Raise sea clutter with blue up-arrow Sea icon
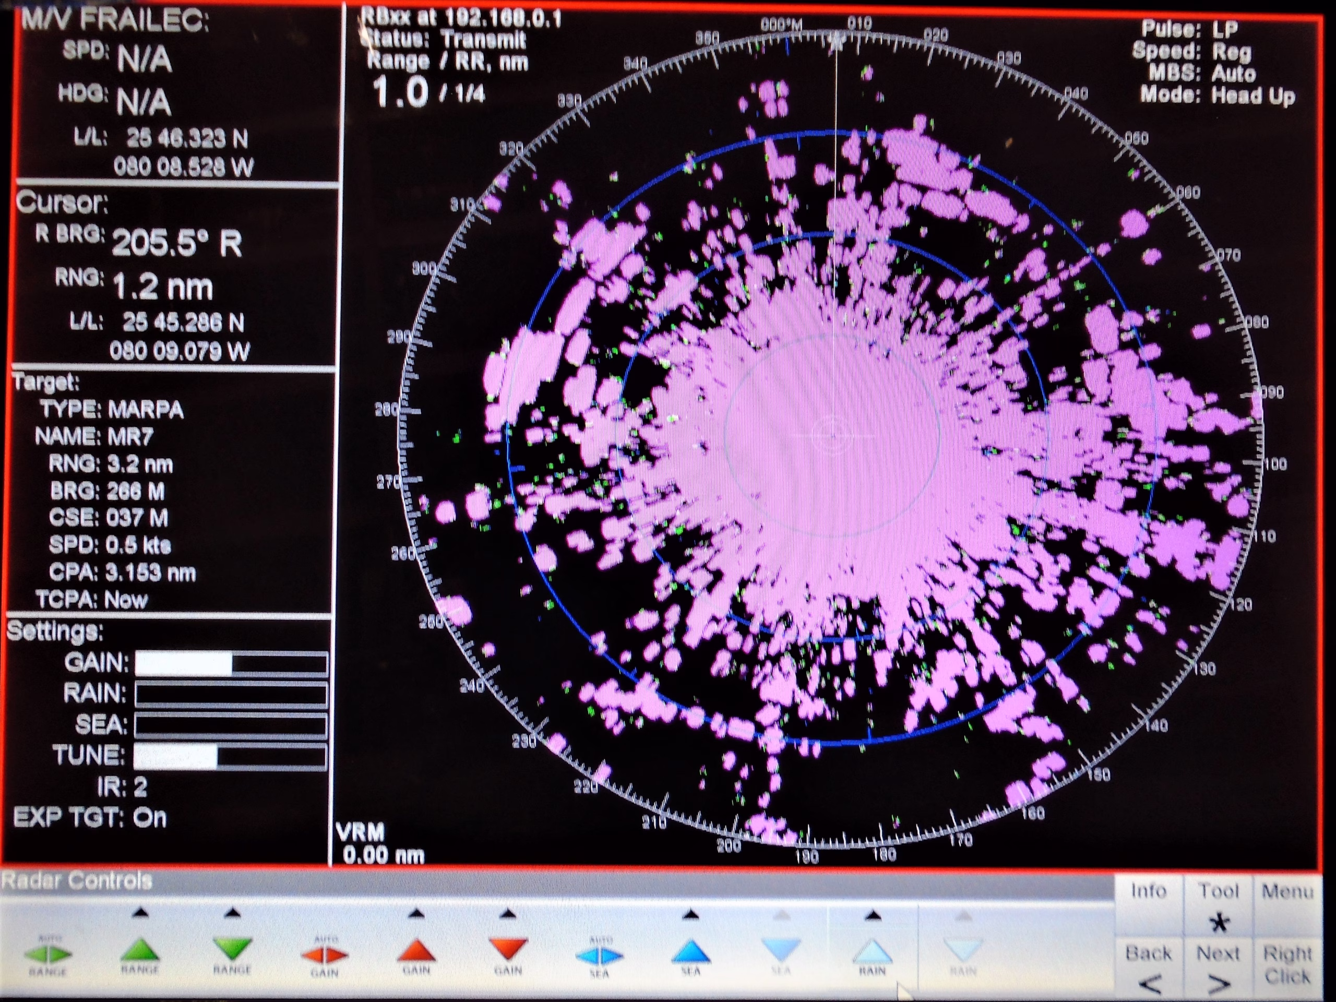1336x1002 pixels. [691, 950]
